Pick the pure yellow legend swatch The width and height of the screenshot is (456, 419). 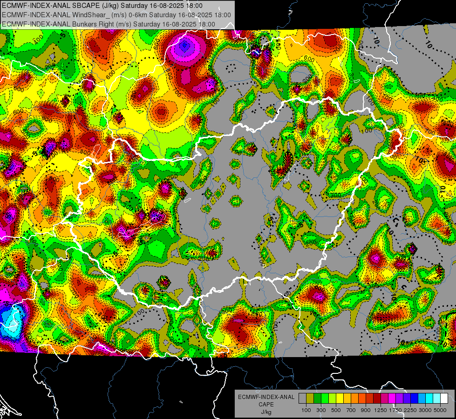coord(340,398)
